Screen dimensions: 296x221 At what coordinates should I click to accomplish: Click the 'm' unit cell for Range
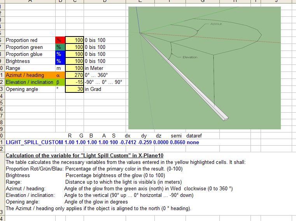60,68
